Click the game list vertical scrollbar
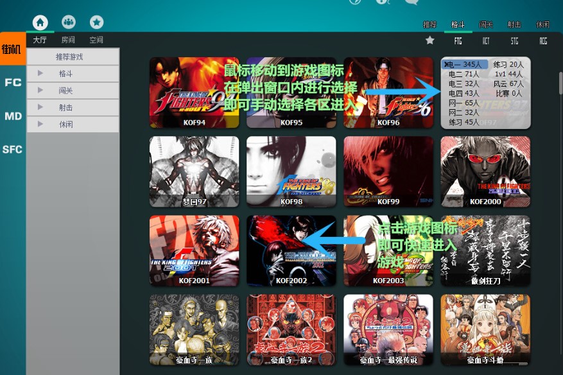This screenshot has width=563, height=375. 561,83
